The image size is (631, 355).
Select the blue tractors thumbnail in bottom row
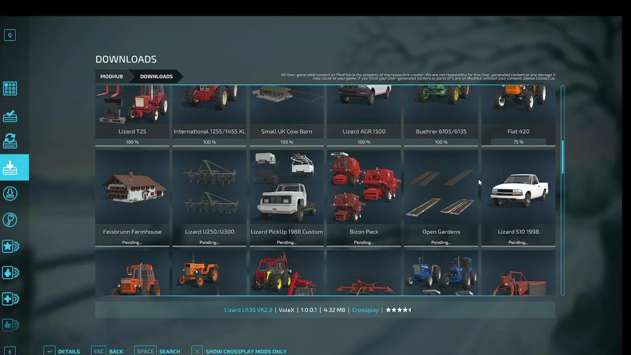pos(441,273)
